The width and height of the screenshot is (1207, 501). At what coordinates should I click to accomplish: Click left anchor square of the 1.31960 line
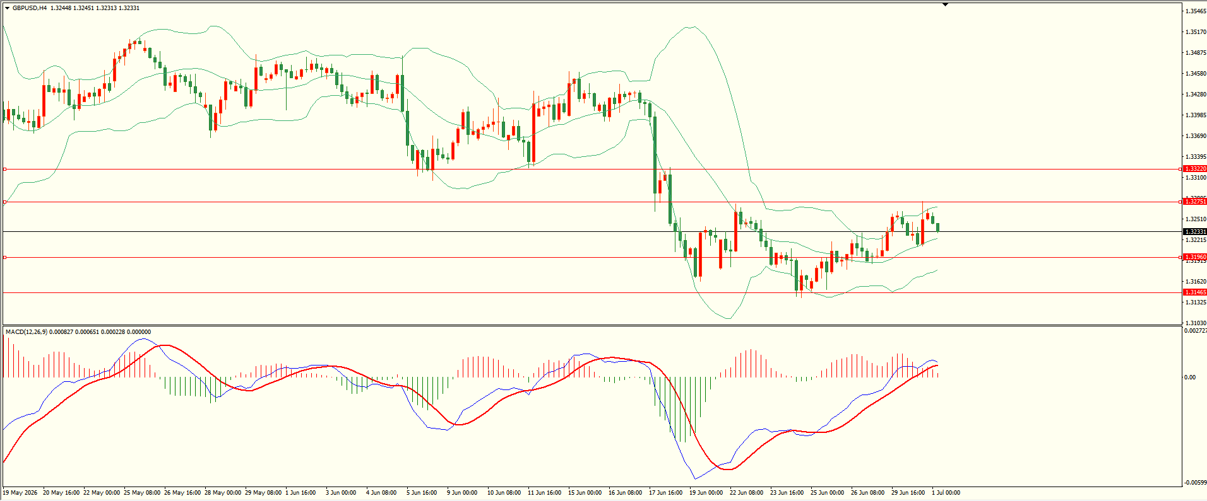coord(5,257)
